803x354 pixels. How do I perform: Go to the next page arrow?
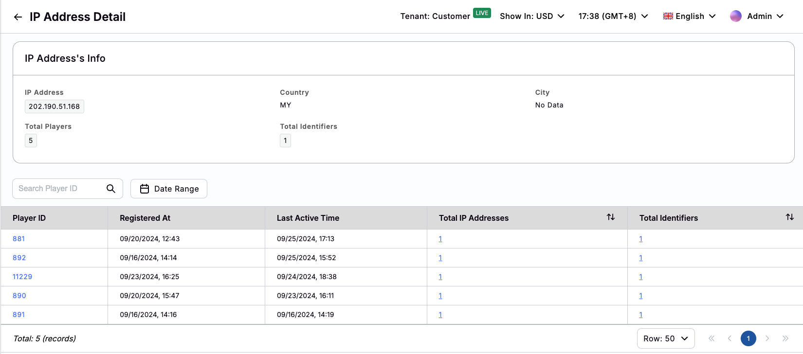coord(767,338)
